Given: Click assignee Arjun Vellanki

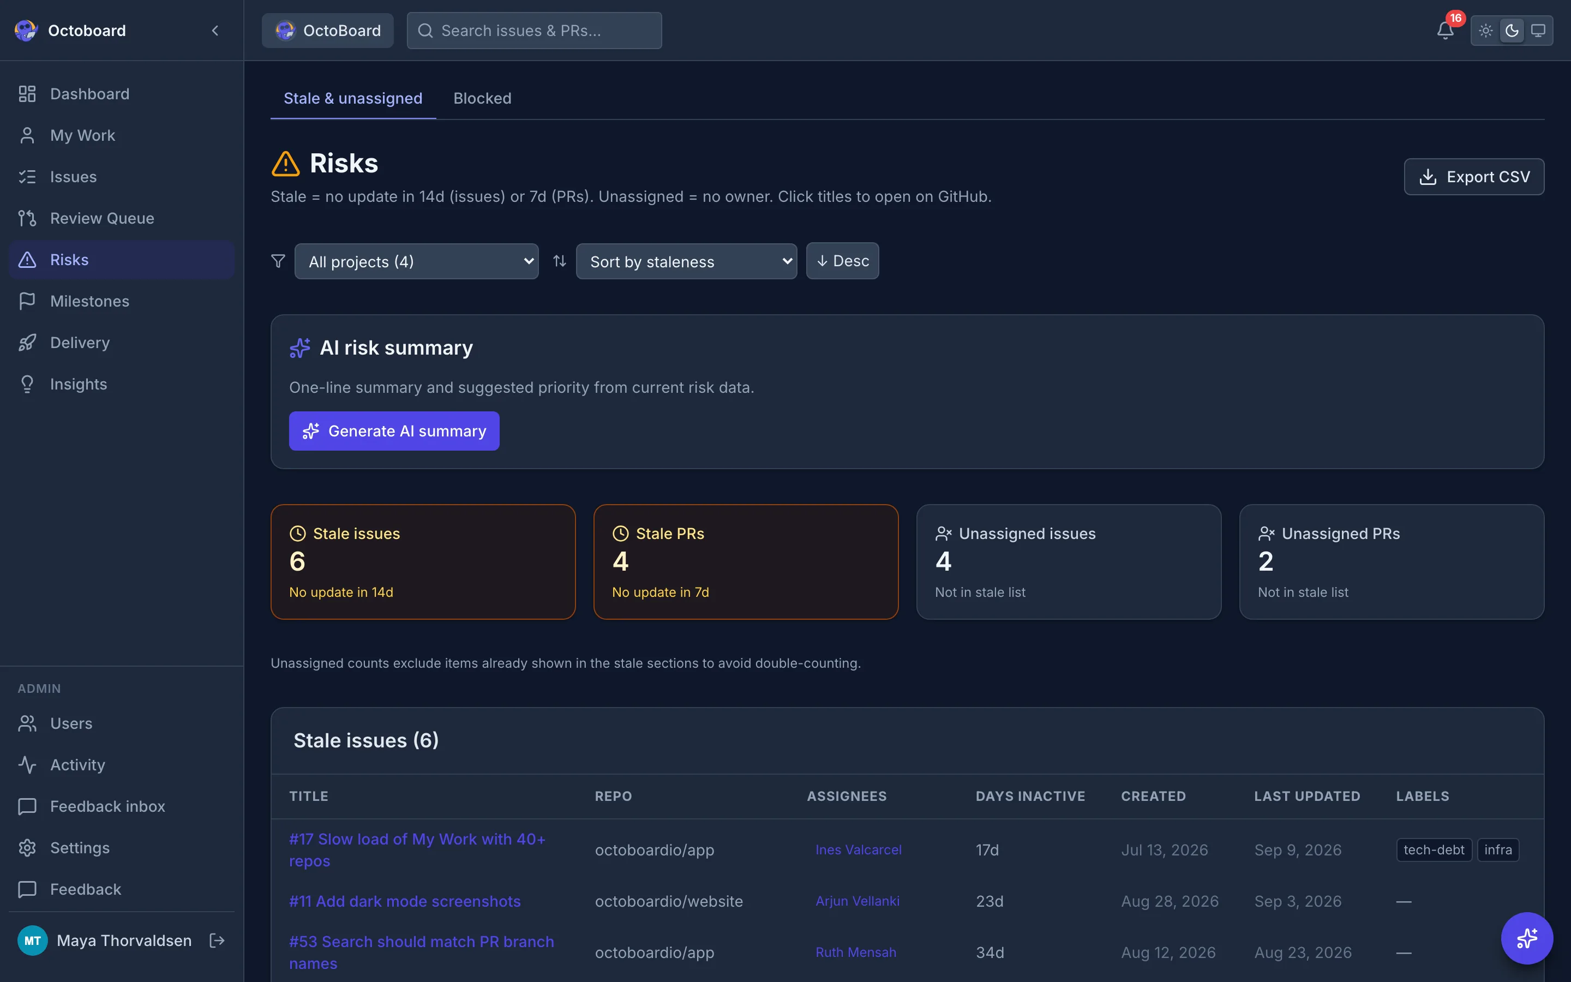Looking at the screenshot, I should 858,901.
